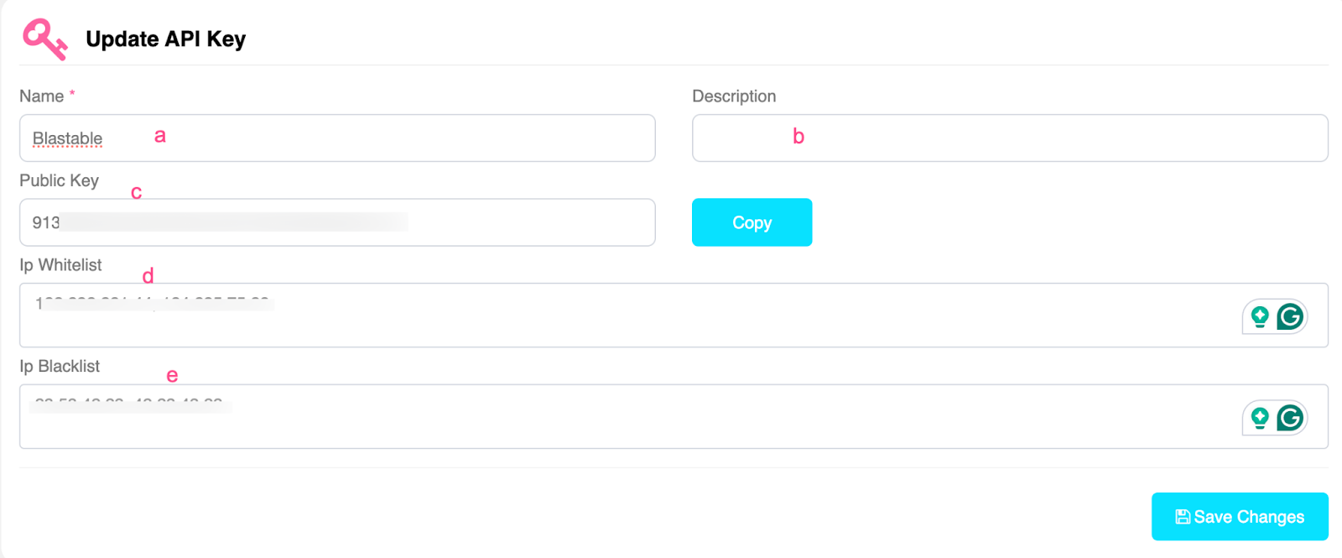Screen dimensions: 1342x558
Task: Select the Public Key text field
Action: pos(337,222)
